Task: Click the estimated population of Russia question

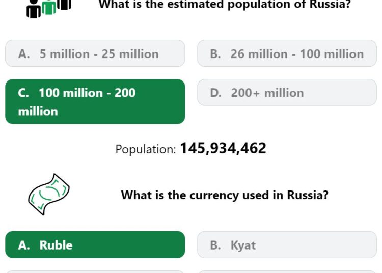Action: point(225,5)
